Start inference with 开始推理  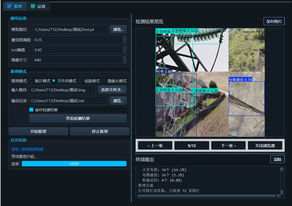pyautogui.click(x=38, y=131)
